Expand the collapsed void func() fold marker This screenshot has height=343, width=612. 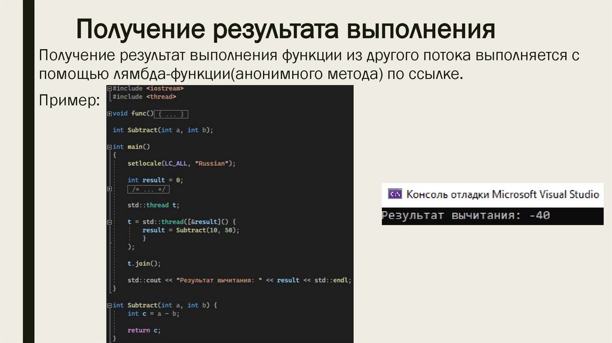pyautogui.click(x=109, y=114)
